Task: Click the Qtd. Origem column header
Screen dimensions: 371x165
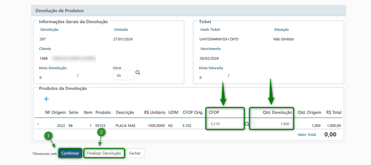Action: tap(309, 112)
